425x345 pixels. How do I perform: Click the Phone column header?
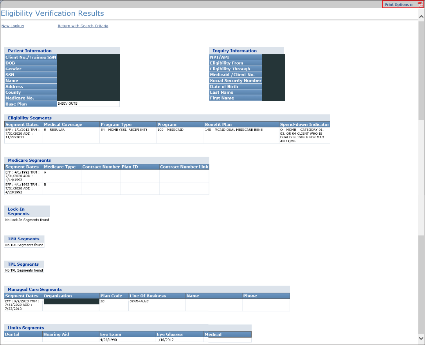coord(266,296)
